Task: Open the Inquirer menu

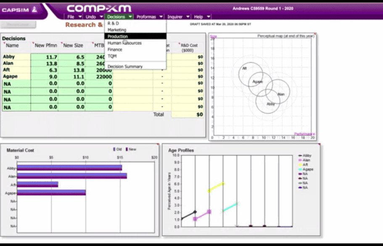Action: (x=175, y=17)
